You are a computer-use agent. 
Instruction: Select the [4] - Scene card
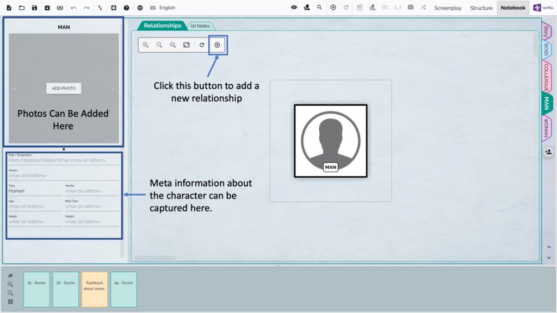tap(123, 289)
